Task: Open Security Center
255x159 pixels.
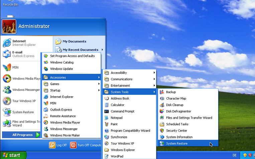Action: (x=188, y=131)
